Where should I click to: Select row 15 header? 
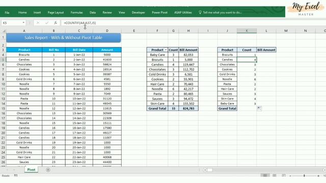[3, 108]
